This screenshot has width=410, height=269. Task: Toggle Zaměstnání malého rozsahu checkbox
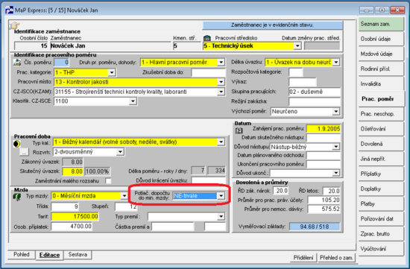tap(108, 181)
